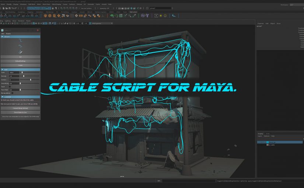Toggle visibility box of the Meuse layer
The image size is (304, 188).
point(259,142)
